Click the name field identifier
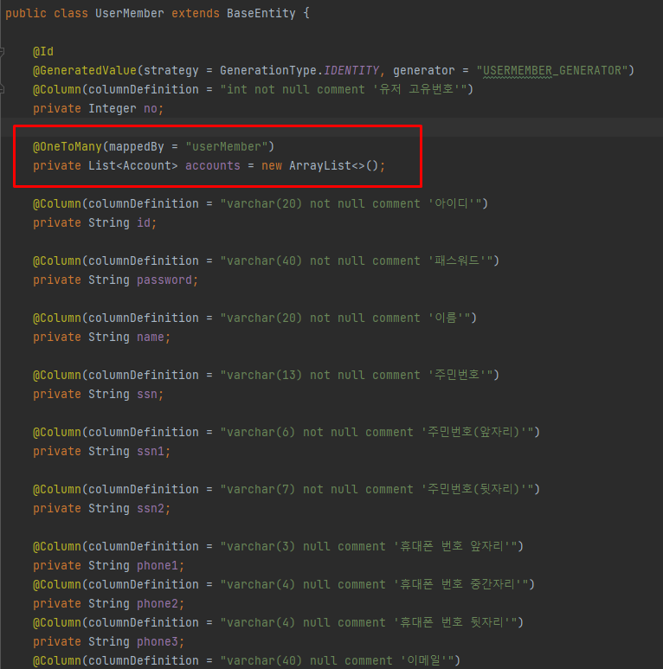The width and height of the screenshot is (663, 669). [x=151, y=337]
